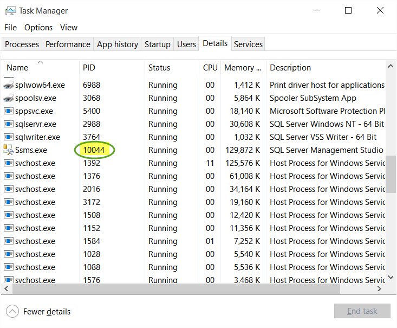Click 'Spooler SubSystem App' description
This screenshot has width=397, height=328.
pos(313,98)
